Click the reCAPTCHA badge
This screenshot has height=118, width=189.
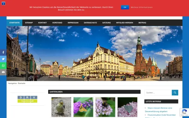click(x=184, y=112)
